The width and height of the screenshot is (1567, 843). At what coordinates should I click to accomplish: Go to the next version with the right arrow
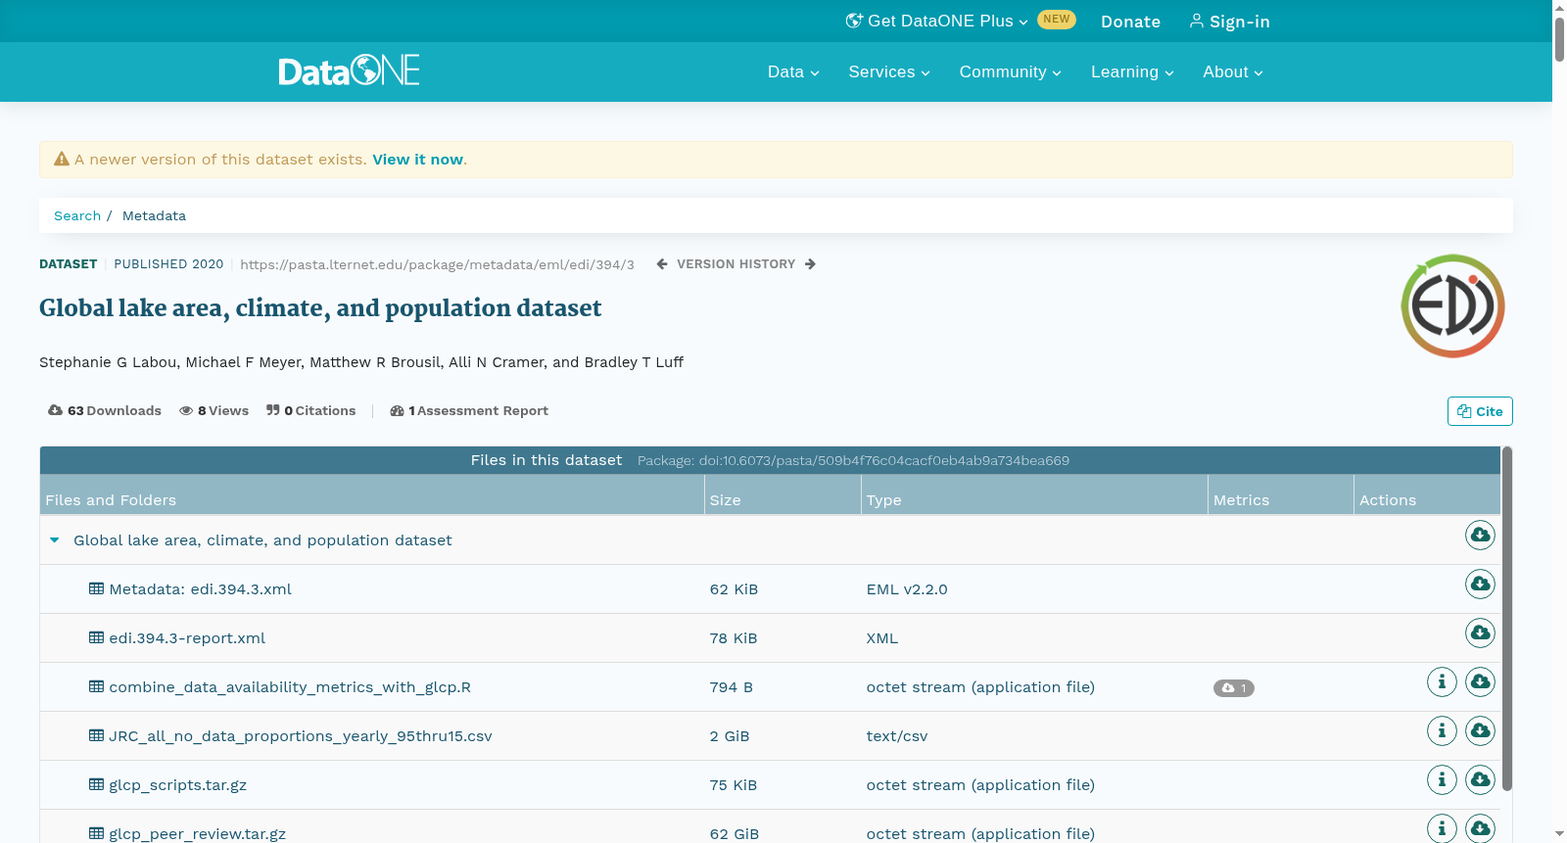point(810,264)
